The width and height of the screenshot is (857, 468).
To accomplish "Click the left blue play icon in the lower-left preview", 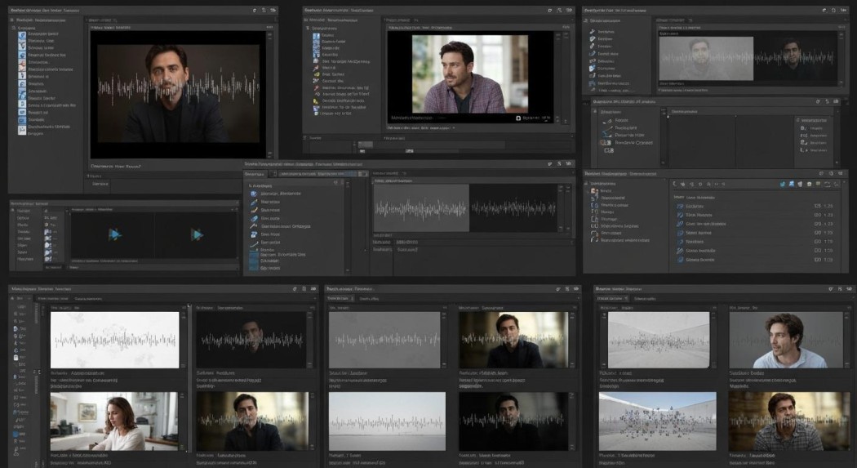I will pyautogui.click(x=114, y=234).
